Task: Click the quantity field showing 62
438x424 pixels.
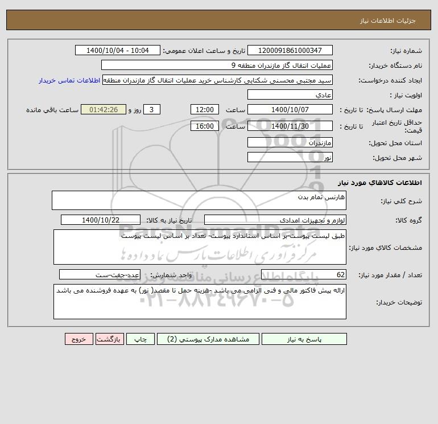Action: [x=304, y=274]
